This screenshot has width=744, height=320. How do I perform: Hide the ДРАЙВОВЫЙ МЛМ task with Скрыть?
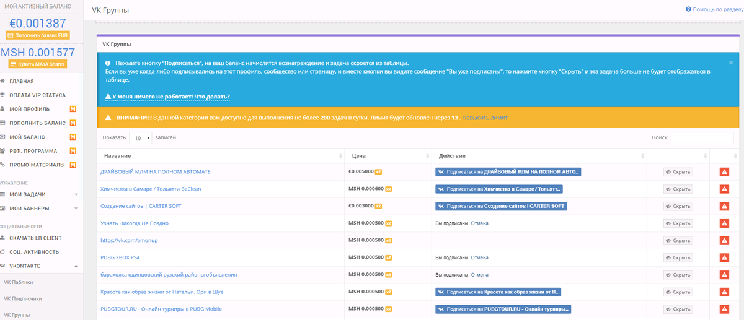click(678, 172)
